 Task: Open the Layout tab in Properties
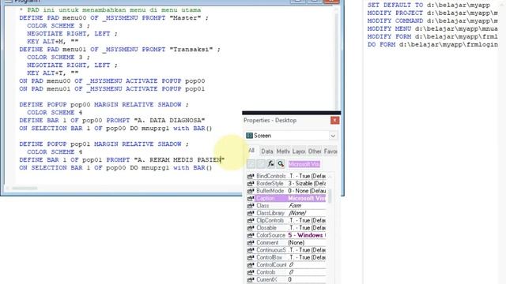click(299, 151)
